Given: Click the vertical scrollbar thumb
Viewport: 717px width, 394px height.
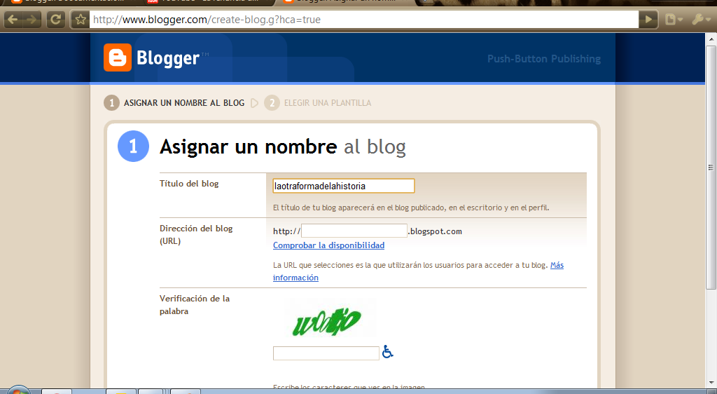Looking at the screenshot, I should tap(711, 167).
